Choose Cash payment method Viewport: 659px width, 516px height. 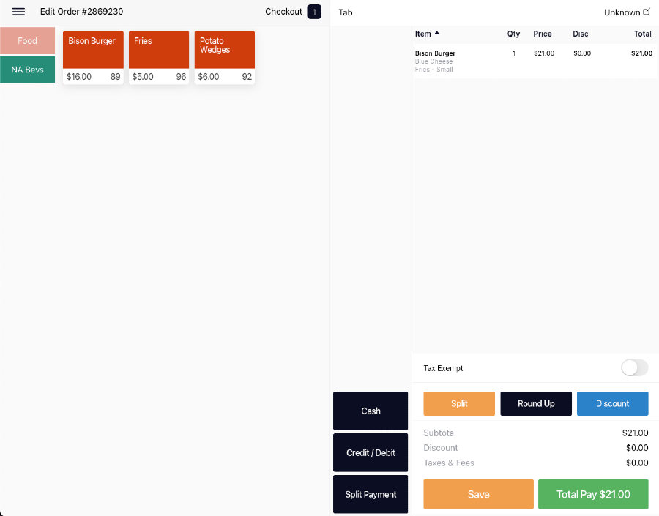371,411
